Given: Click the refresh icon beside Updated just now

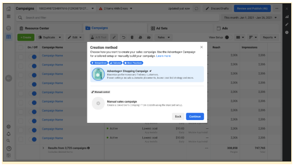Looking at the screenshot, I should click(x=196, y=9).
